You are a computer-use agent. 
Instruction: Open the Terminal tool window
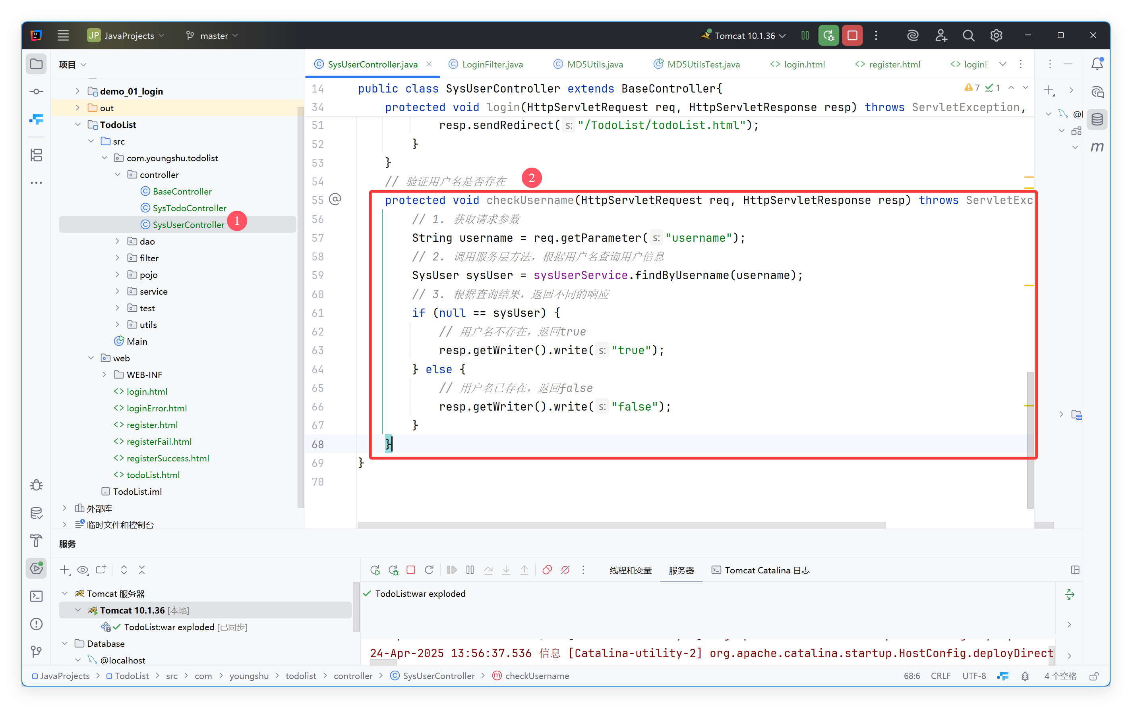click(x=36, y=596)
